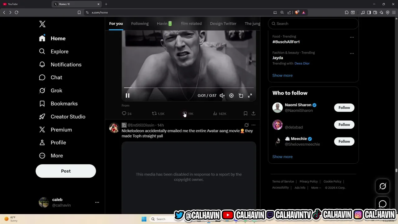Toggle the browser sidebar panel

[x=369, y=12]
